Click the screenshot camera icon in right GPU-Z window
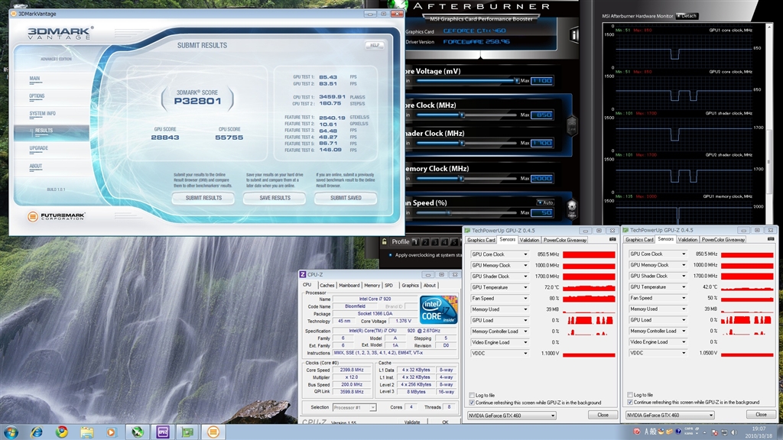This screenshot has height=440, width=783. pyautogui.click(x=771, y=239)
